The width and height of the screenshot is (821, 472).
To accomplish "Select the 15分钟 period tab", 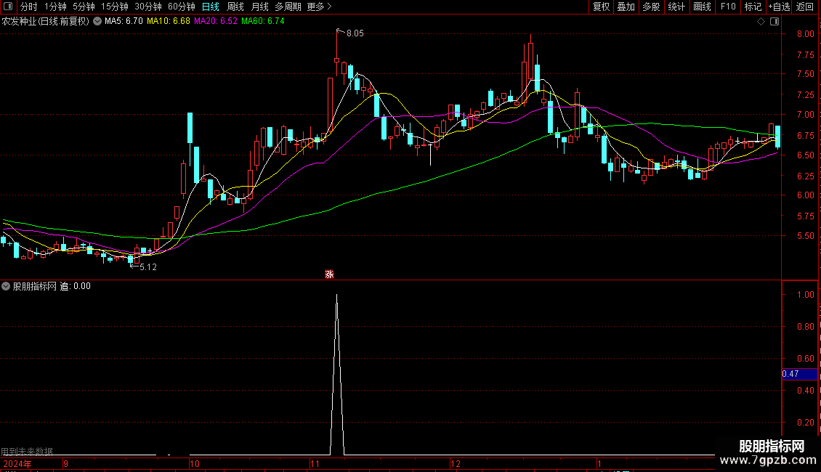I will pos(115,7).
